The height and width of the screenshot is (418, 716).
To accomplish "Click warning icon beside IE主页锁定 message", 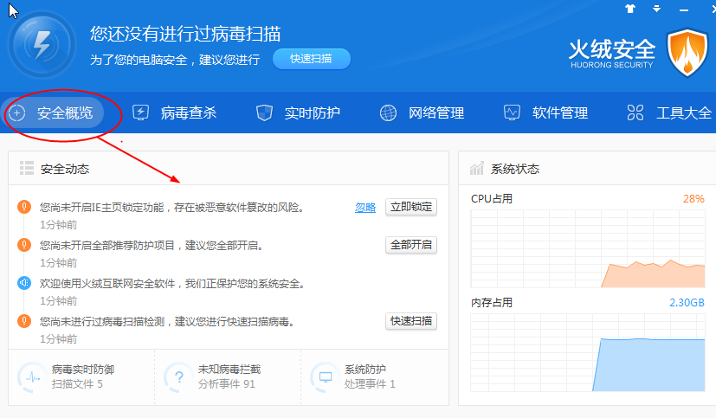I will pyautogui.click(x=24, y=207).
